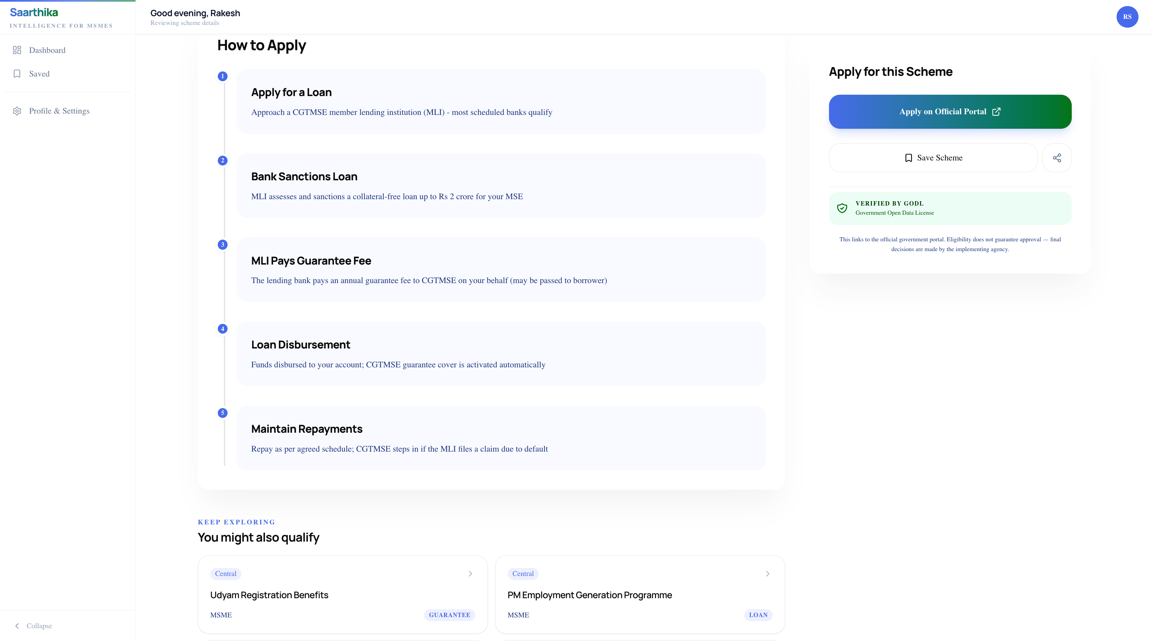Click the RS user avatar
This screenshot has width=1153, height=641.
[1127, 17]
